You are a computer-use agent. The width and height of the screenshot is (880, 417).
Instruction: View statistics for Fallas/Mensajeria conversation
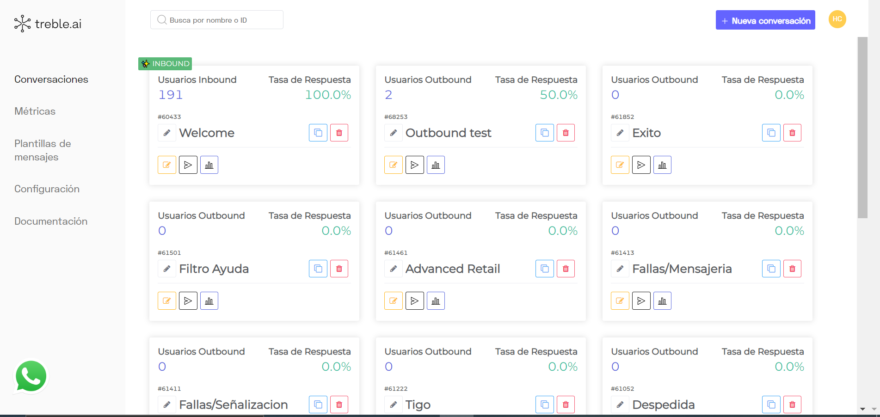point(662,301)
